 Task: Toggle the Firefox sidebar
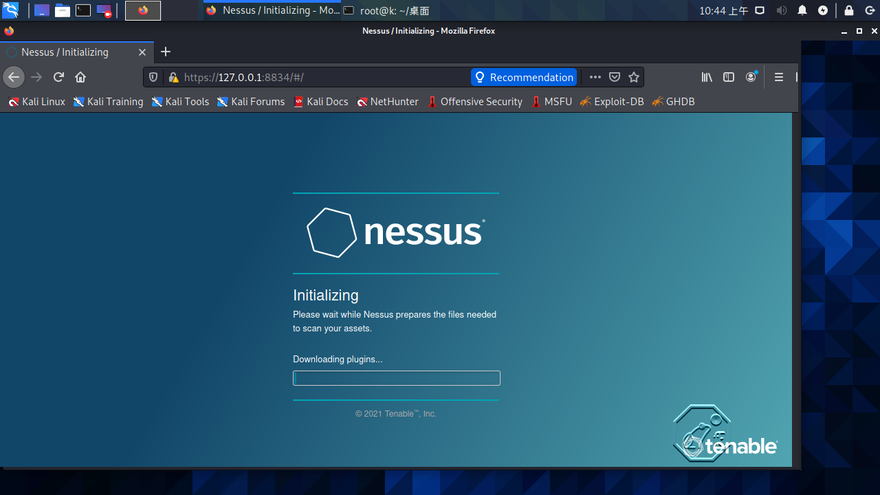729,77
